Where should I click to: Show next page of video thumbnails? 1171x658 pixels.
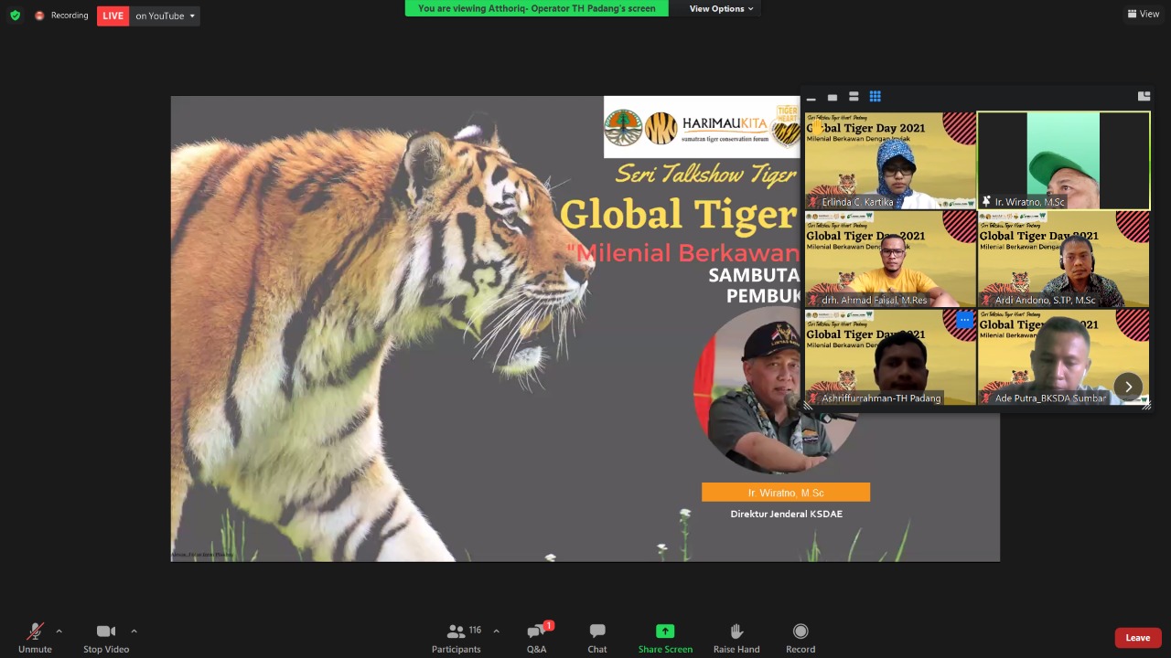pos(1128,387)
